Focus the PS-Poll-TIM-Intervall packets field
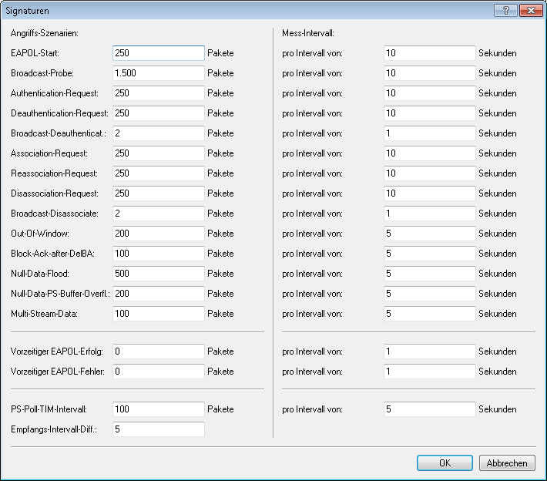The image size is (547, 481). [158, 409]
